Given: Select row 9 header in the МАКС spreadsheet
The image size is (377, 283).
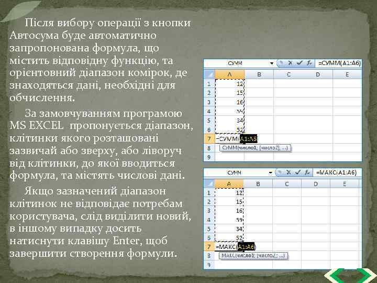Looking at the screenshot, I should click(209, 265).
